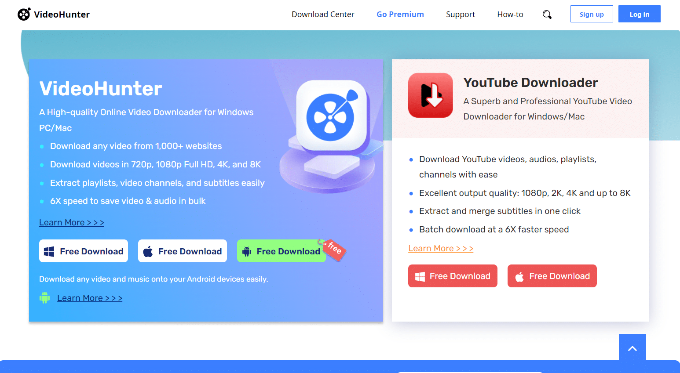Click the VideoHunter brand name in header
The height and width of the screenshot is (373, 680).
click(62, 14)
